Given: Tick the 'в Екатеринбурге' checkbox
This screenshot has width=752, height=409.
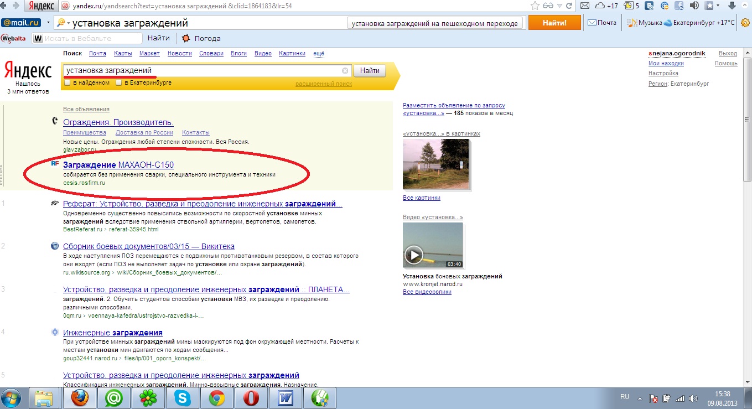Looking at the screenshot, I should 118,83.
